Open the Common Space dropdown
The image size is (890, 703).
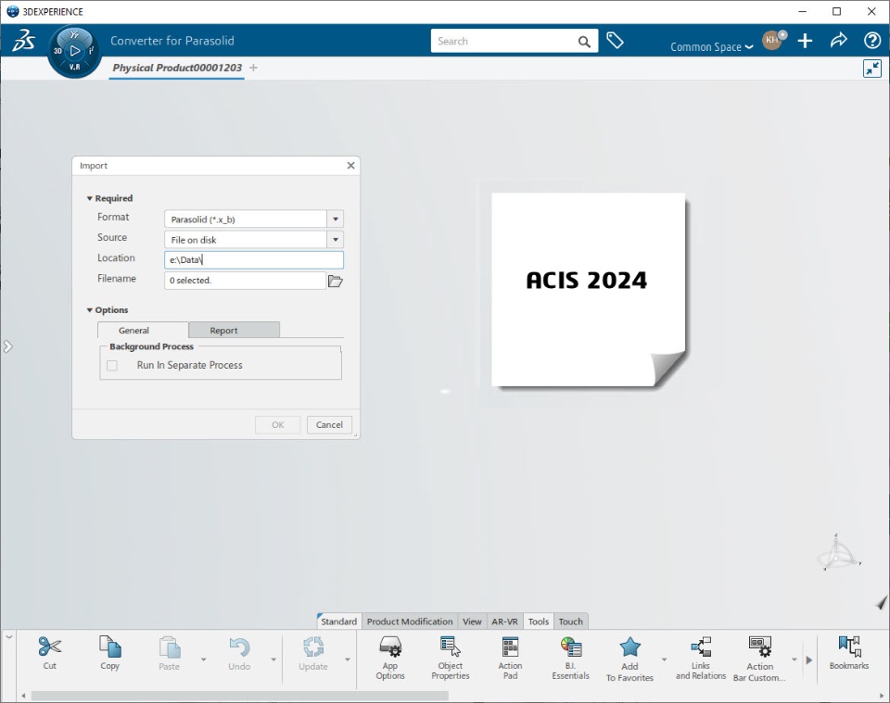[x=711, y=47]
